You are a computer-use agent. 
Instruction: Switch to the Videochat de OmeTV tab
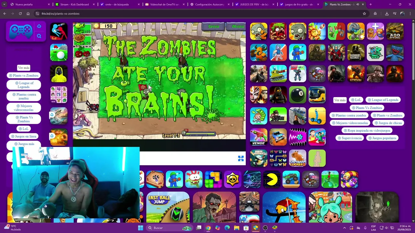click(x=164, y=5)
